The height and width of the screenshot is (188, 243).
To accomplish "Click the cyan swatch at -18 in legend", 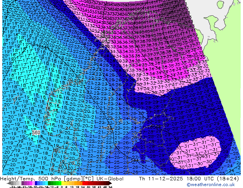I will point(46,183).
